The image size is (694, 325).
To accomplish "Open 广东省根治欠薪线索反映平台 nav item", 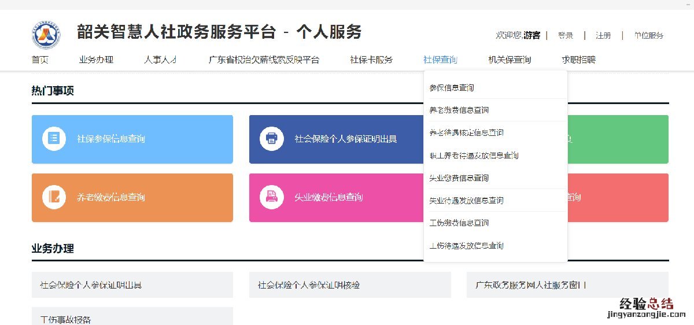I will point(264,60).
